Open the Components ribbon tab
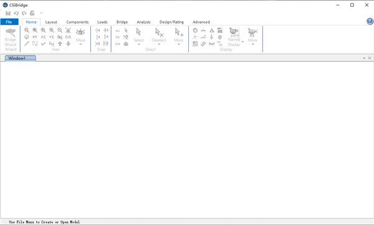374x225 pixels. point(77,22)
